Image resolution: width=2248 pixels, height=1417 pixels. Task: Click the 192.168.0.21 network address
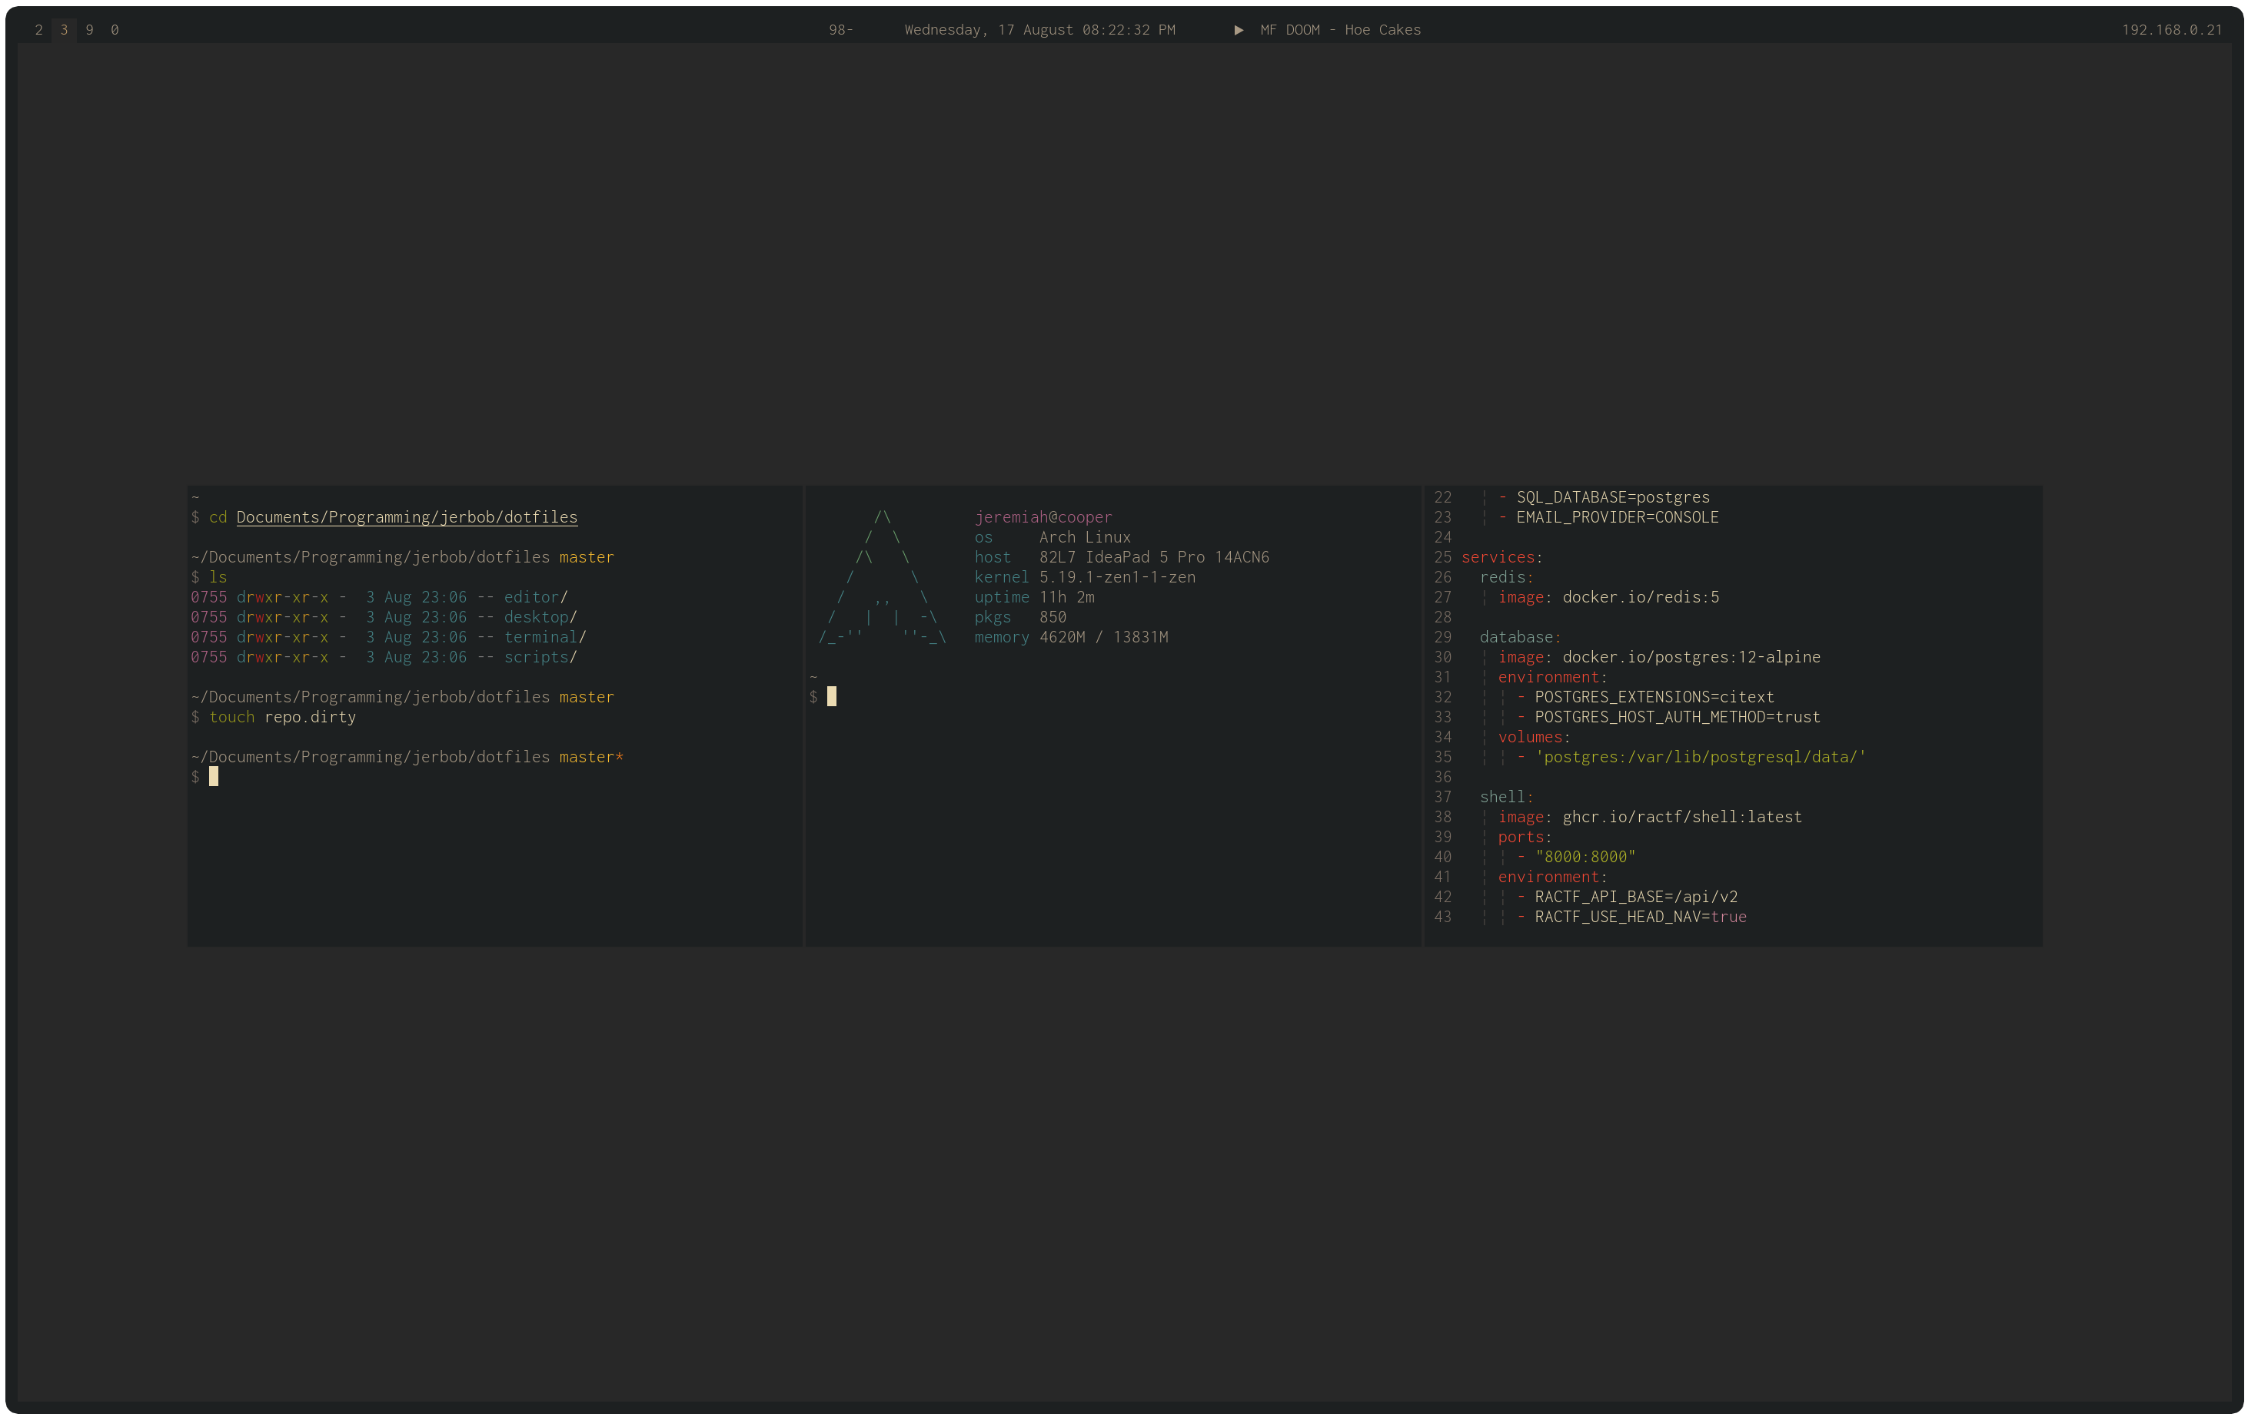click(x=2171, y=30)
